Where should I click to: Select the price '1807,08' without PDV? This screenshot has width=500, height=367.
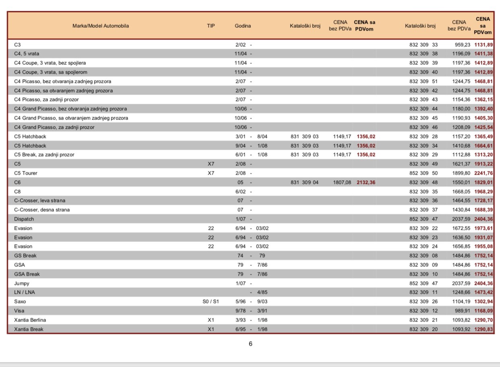point(342,182)
